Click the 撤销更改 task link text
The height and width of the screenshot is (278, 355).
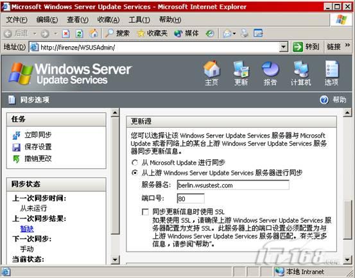point(38,159)
